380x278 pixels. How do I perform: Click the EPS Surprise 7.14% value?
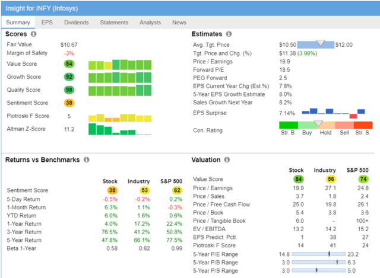pos(287,113)
